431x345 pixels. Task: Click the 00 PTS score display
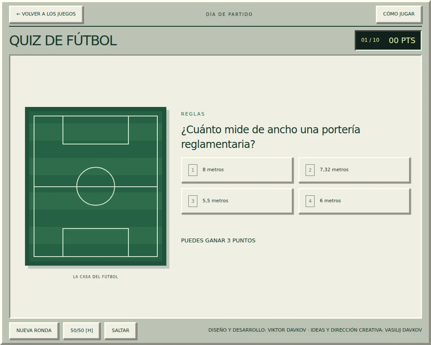(402, 41)
